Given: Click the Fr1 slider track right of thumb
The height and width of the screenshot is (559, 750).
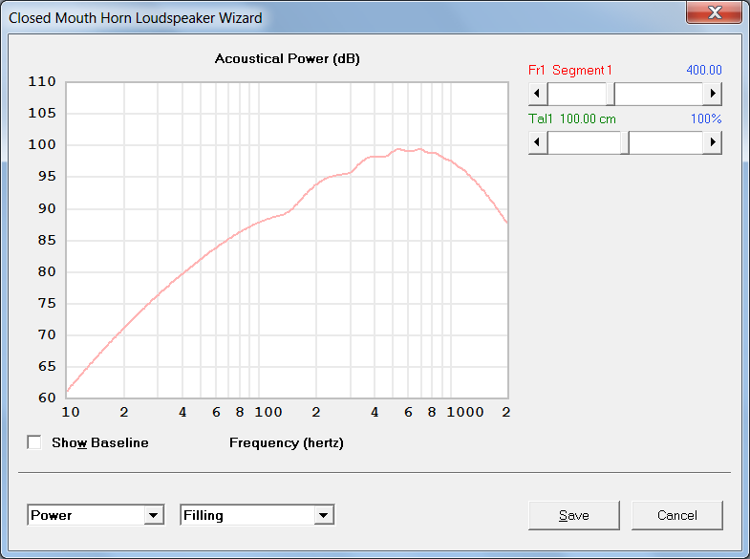Looking at the screenshot, I should [659, 94].
